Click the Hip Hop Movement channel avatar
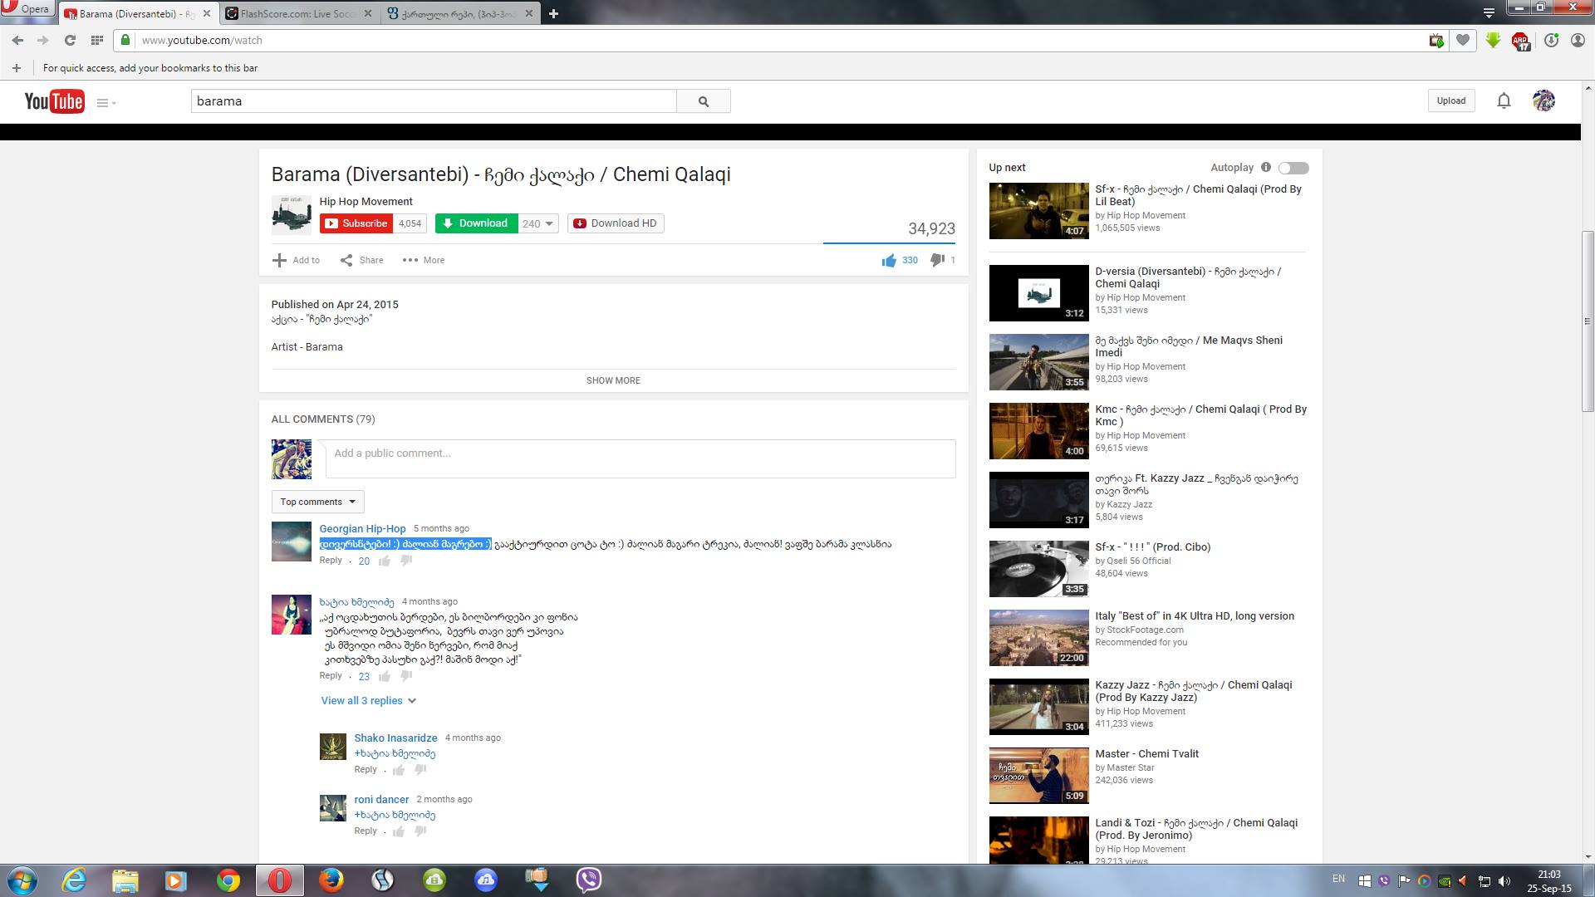Image resolution: width=1595 pixels, height=897 pixels. pos(292,215)
